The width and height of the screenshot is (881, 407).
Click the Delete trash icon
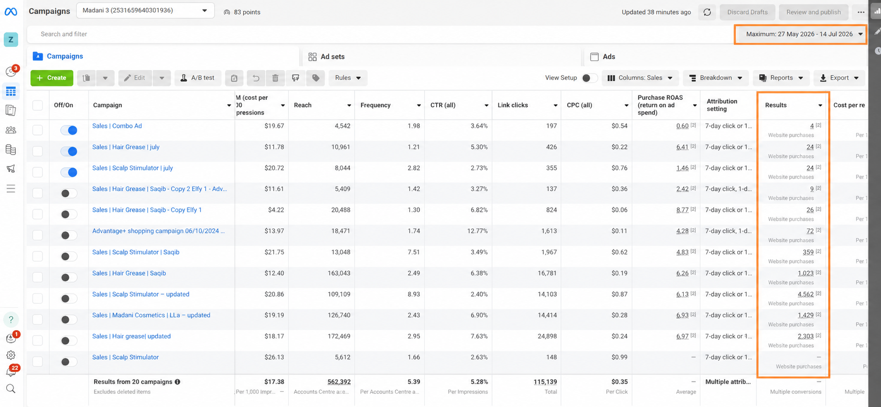pyautogui.click(x=275, y=78)
